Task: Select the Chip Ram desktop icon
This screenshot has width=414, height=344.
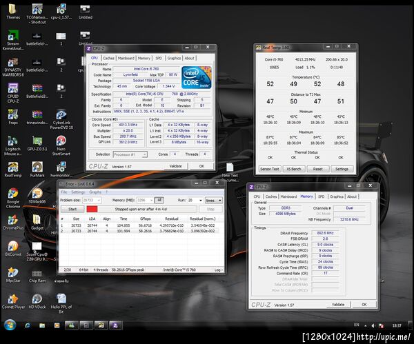Action: [x=37, y=276]
